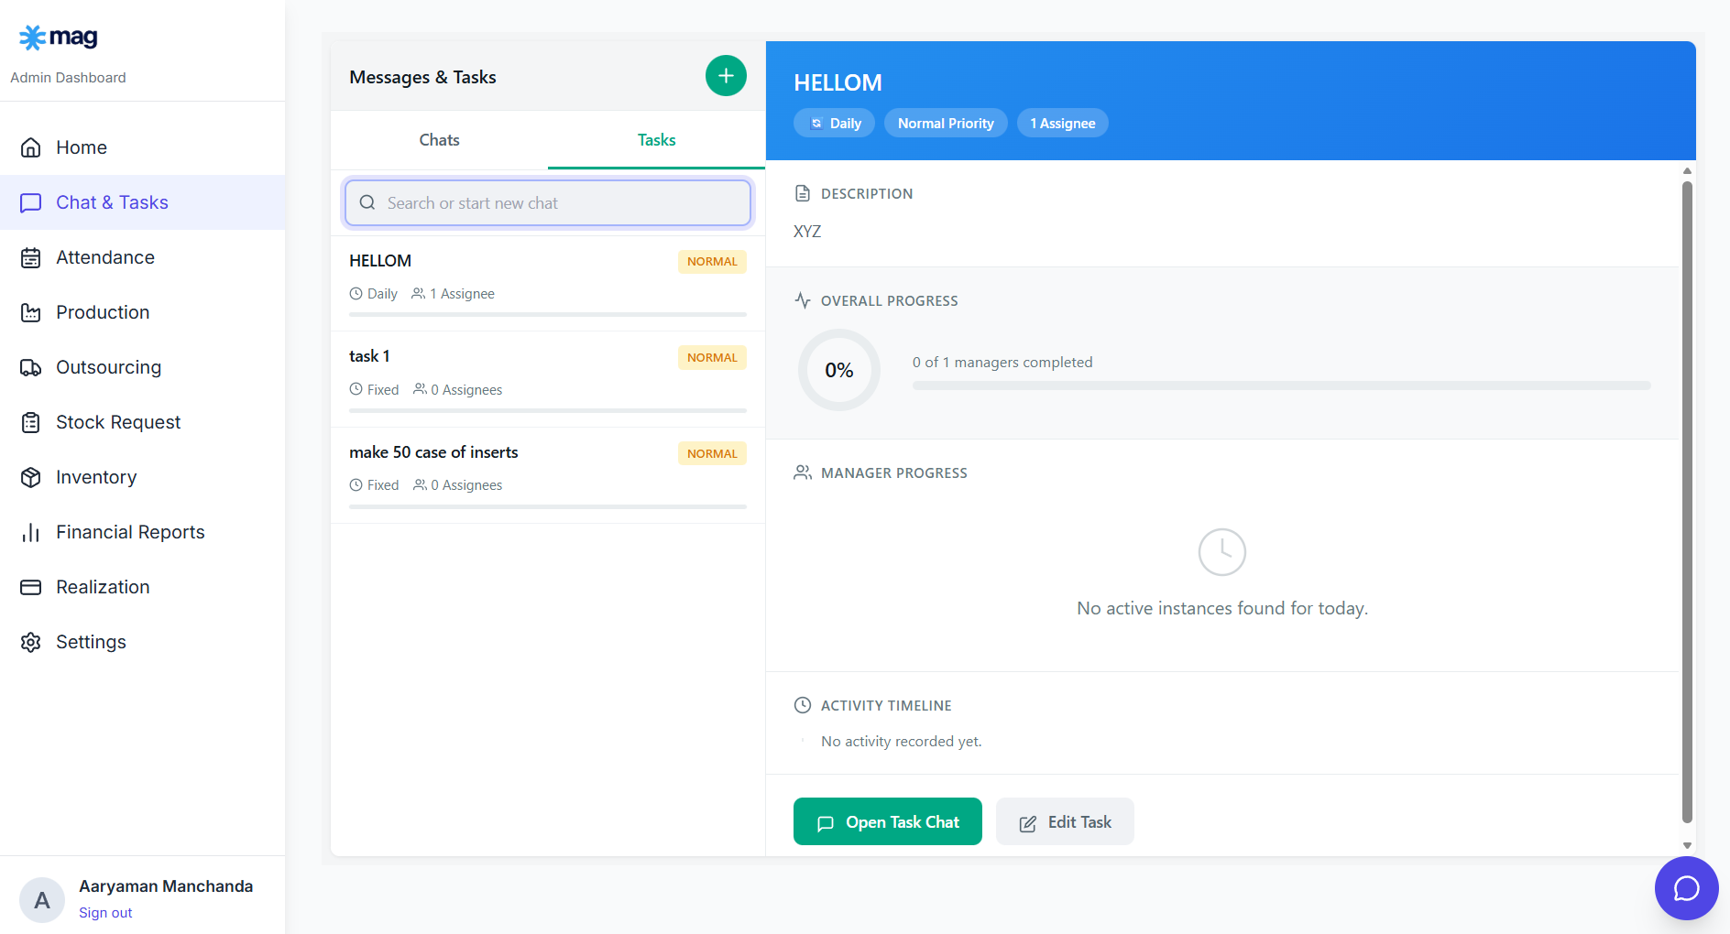Open the Stock Request icon
Image resolution: width=1730 pixels, height=934 pixels.
tap(31, 422)
